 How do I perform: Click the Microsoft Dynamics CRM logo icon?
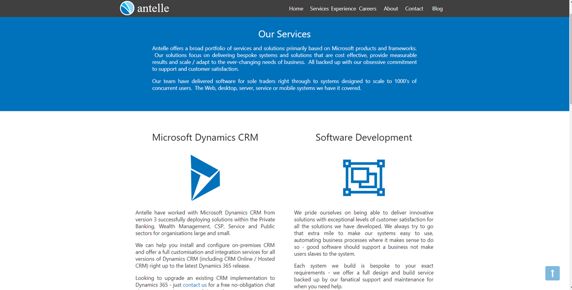click(x=205, y=178)
